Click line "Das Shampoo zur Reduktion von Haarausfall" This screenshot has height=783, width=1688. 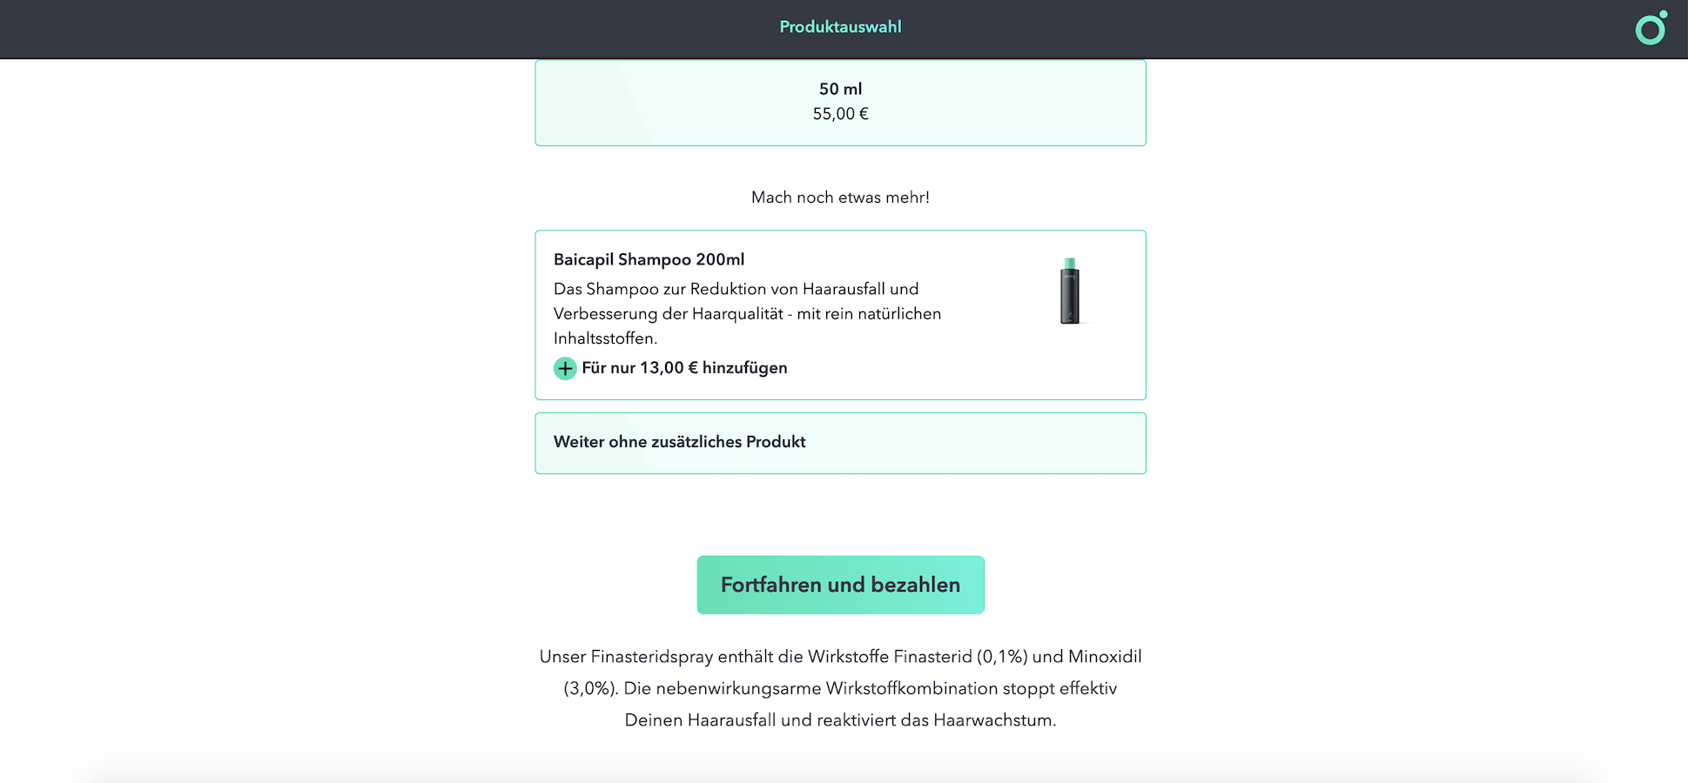pos(736,289)
